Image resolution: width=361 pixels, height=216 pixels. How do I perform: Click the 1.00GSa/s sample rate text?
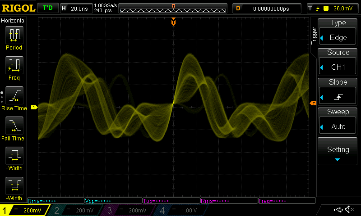click(106, 5)
